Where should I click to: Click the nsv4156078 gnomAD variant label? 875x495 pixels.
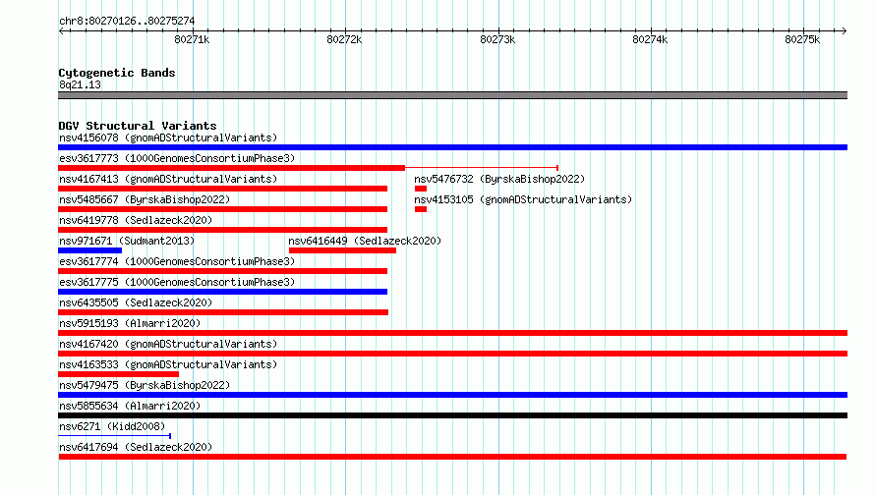click(x=168, y=137)
